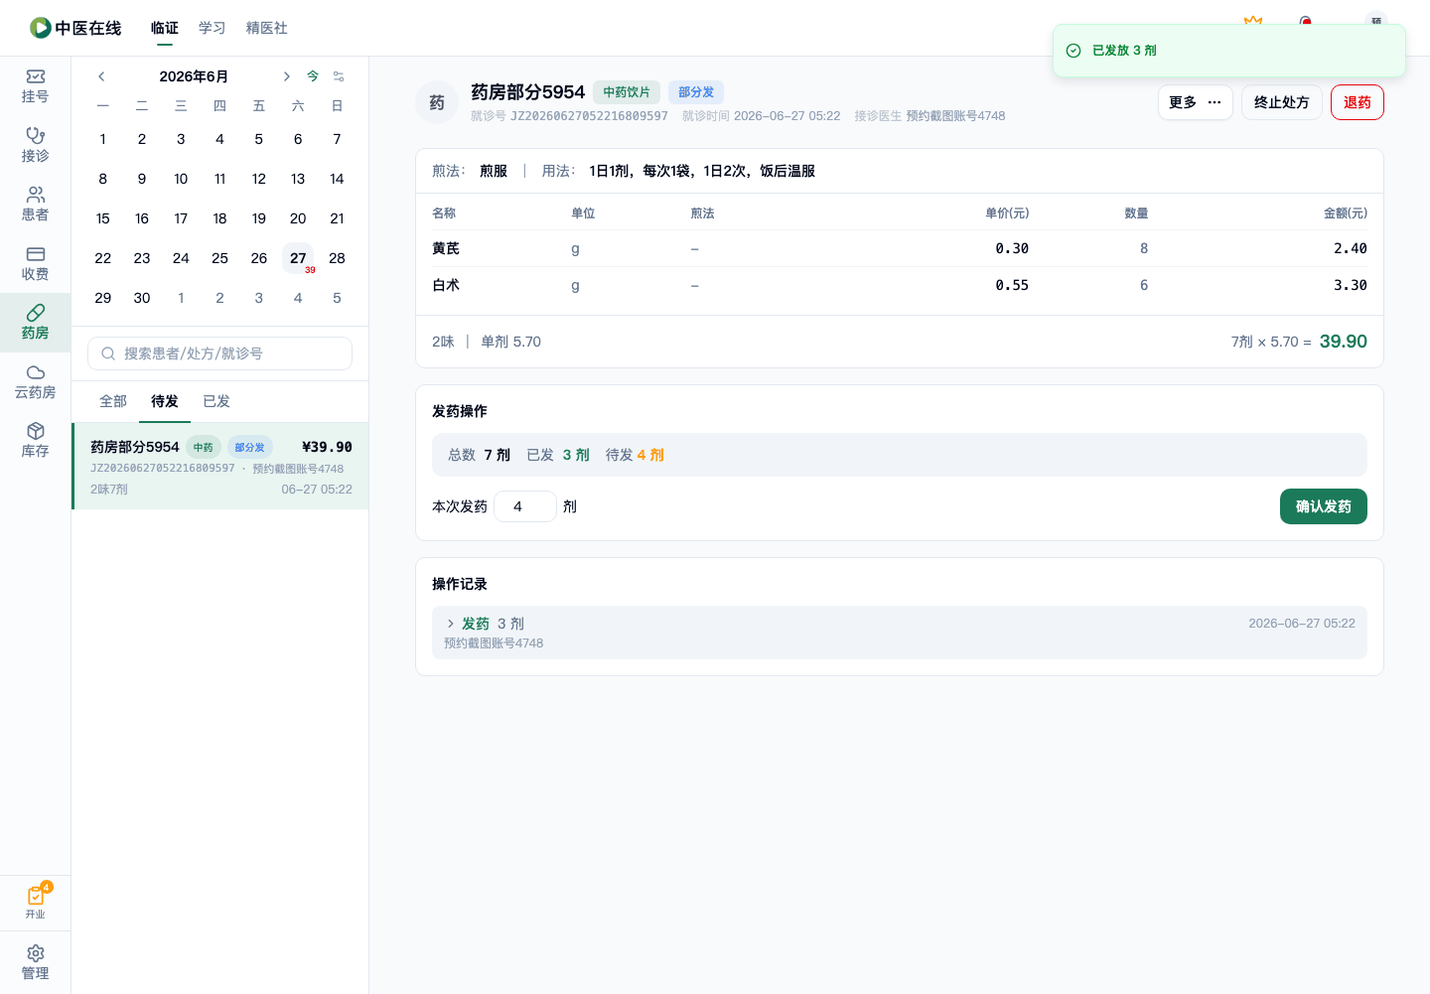The height and width of the screenshot is (994, 1430).
Task: Click the crown icon in the header
Action: click(1253, 21)
